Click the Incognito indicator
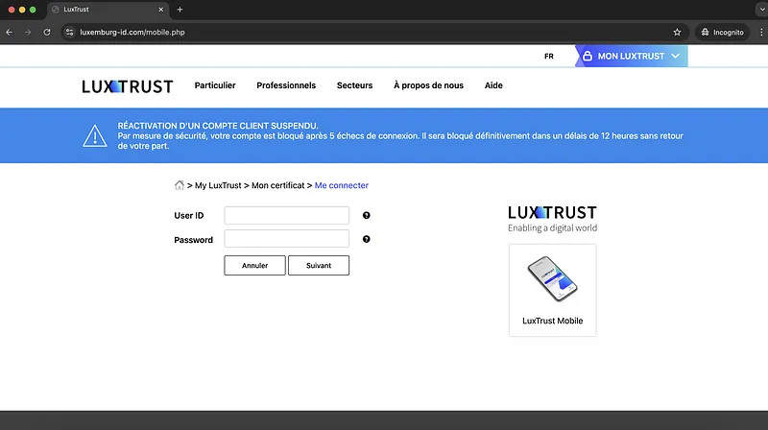Screen dimensions: 768x430 723,33
